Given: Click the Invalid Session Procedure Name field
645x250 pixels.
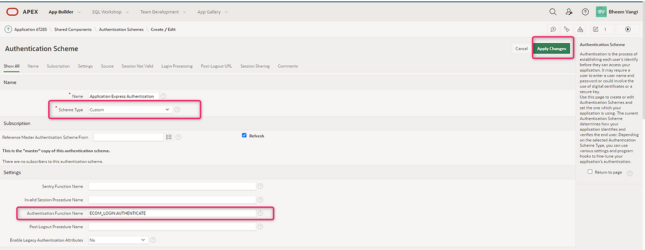Looking at the screenshot, I should coord(172,200).
